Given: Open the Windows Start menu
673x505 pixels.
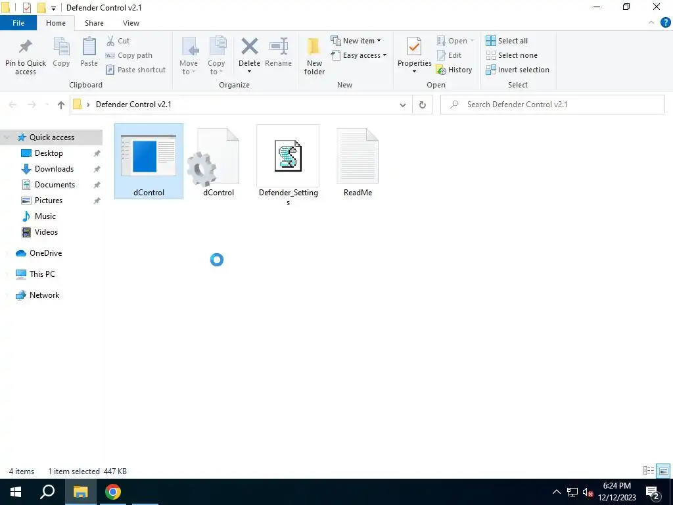Looking at the screenshot, I should point(16,492).
